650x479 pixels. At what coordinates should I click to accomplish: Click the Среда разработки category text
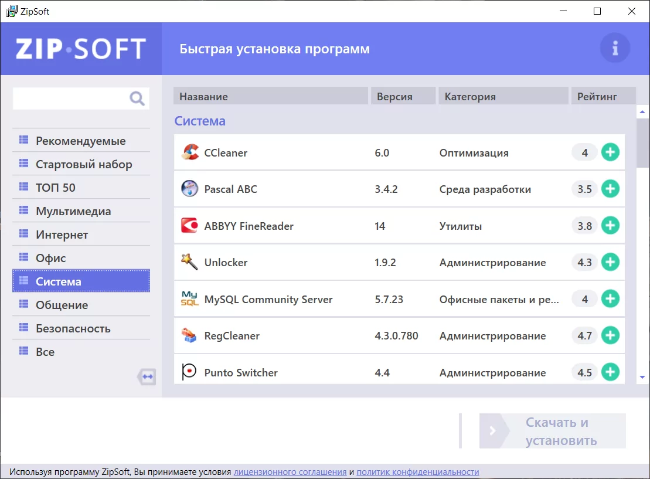pos(485,189)
